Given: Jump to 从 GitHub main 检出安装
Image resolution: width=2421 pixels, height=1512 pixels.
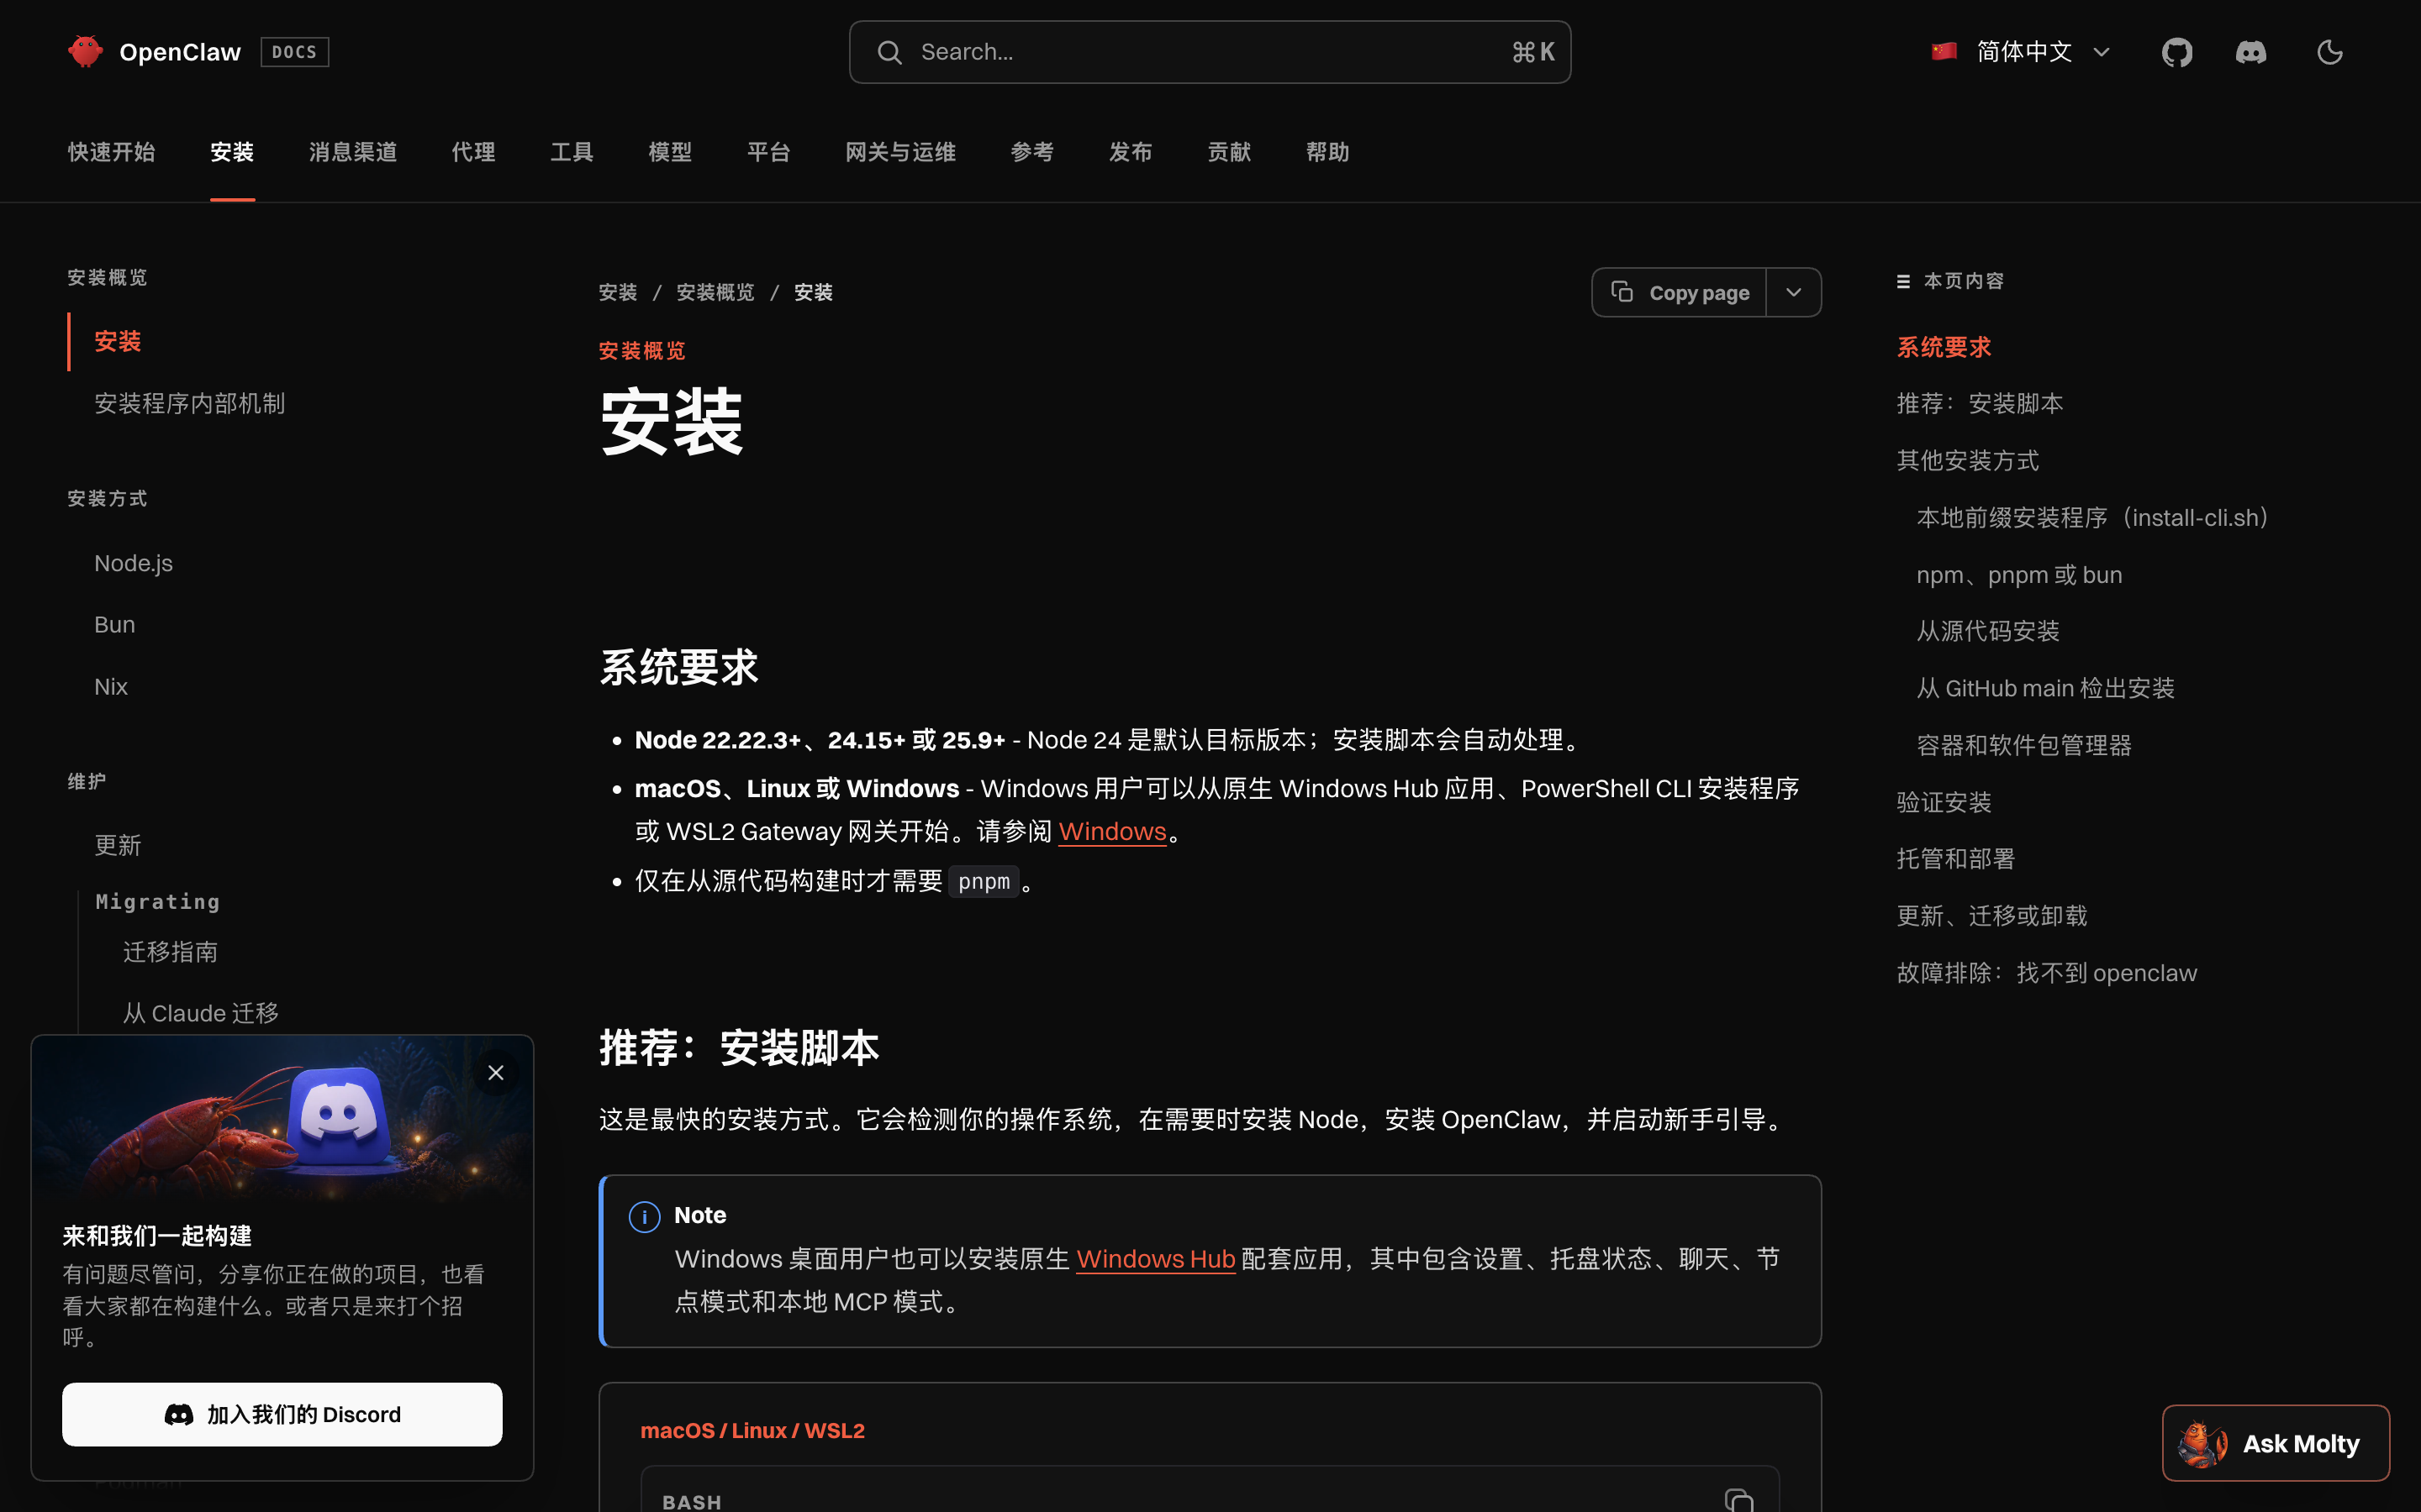Looking at the screenshot, I should [x=2045, y=689].
